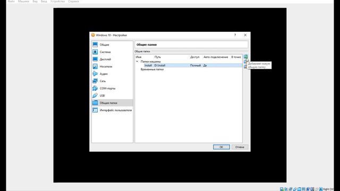The width and height of the screenshot is (340, 191).
Task: Open the Машина menu in VirtualBox window
Action: [x=23, y=1]
